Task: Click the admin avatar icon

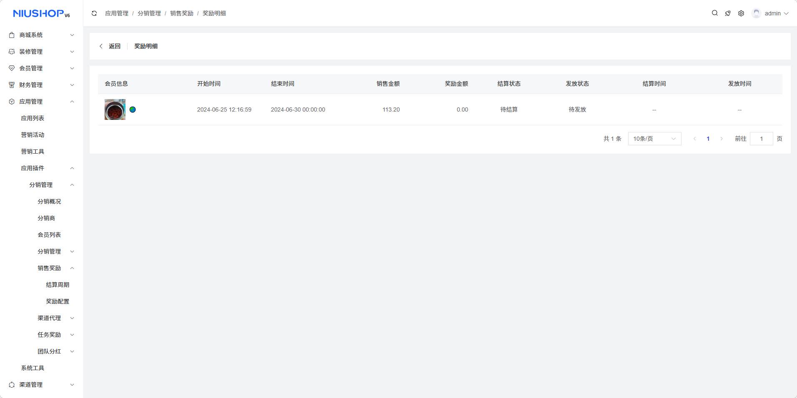Action: [756, 13]
